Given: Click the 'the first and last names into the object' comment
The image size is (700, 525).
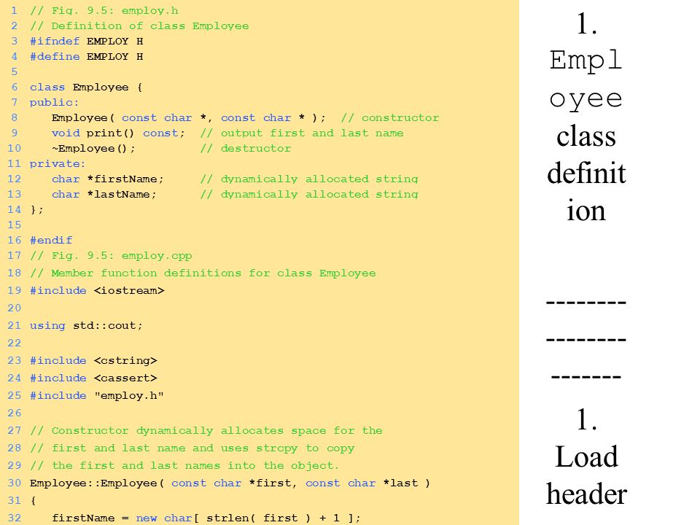Looking at the screenshot, I should (x=184, y=466).
